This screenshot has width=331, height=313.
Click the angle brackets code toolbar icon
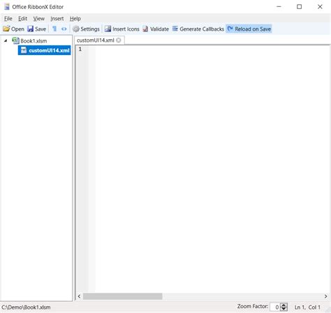tap(64, 29)
